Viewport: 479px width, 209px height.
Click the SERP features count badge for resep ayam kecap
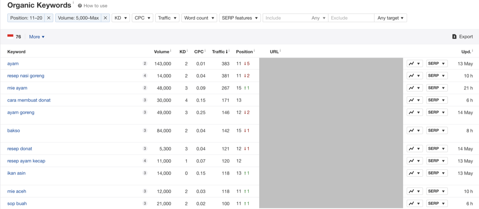tap(145, 161)
